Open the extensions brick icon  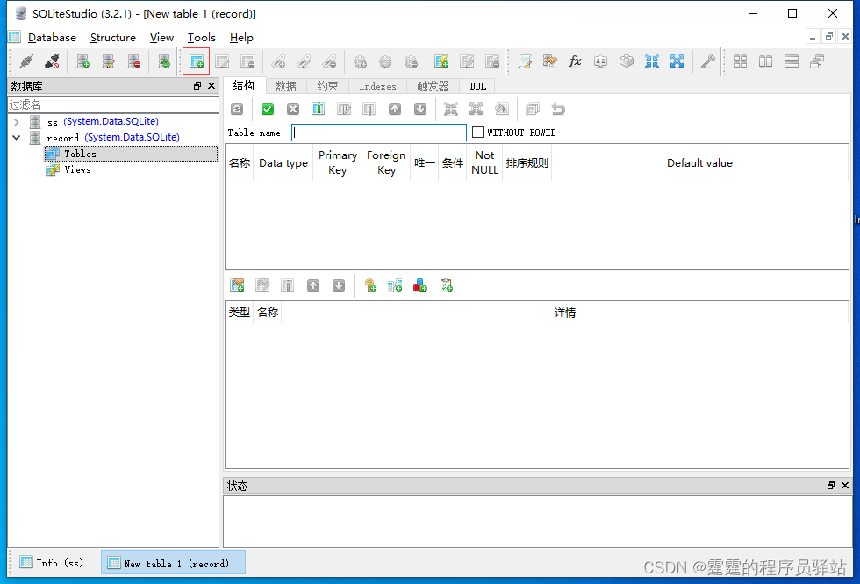tap(627, 61)
